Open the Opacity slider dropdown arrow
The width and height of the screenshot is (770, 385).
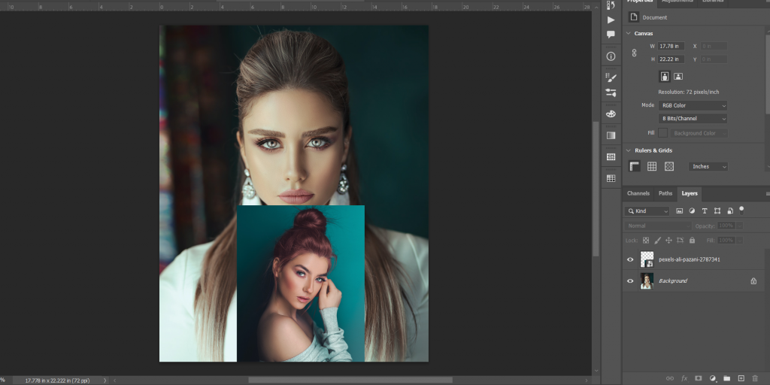coord(740,226)
